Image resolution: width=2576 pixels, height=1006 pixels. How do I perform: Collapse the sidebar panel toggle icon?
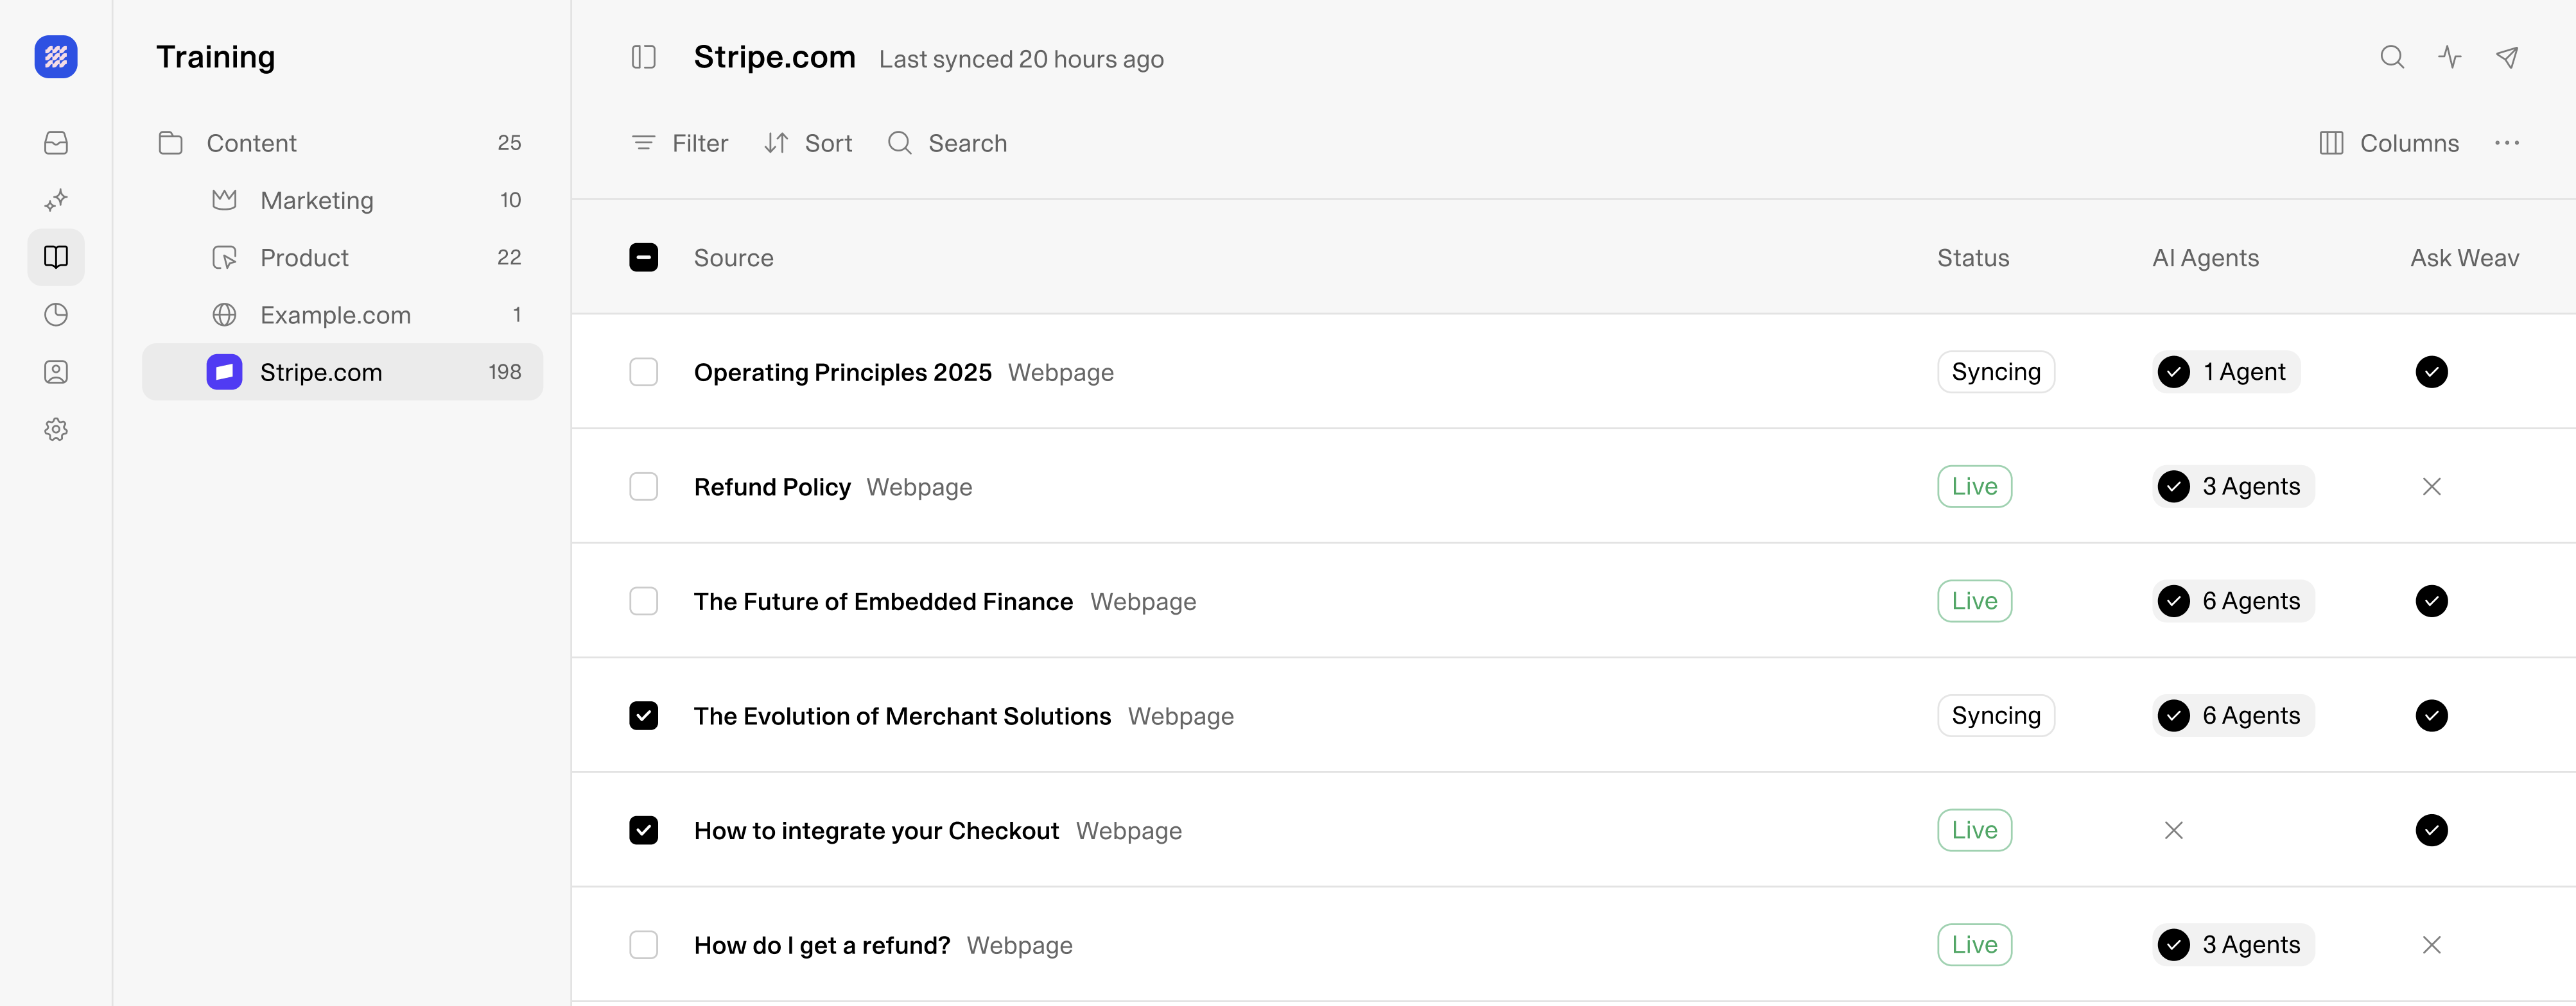pos(643,57)
